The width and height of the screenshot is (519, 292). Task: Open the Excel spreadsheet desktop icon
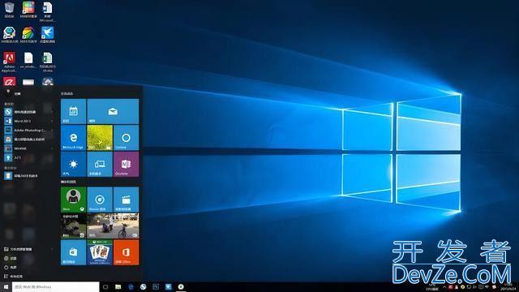(x=47, y=62)
